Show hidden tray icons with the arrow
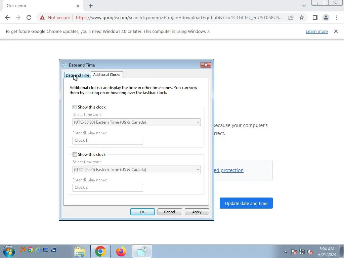344x258 pixels. [286, 252]
